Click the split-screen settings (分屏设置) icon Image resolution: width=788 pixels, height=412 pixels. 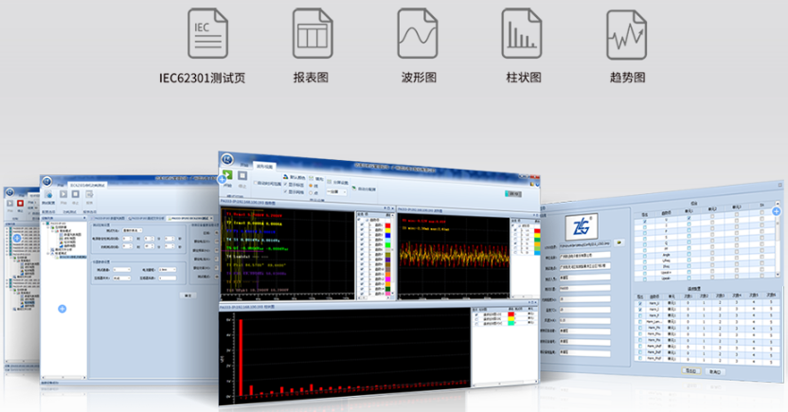(330, 182)
